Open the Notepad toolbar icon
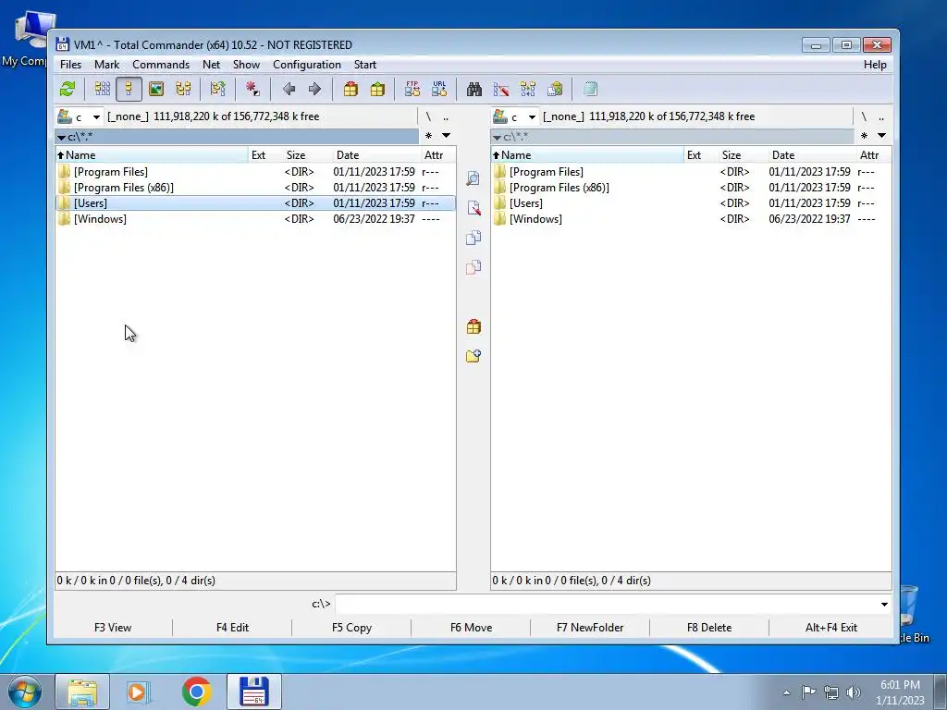947x710 pixels. (x=590, y=90)
